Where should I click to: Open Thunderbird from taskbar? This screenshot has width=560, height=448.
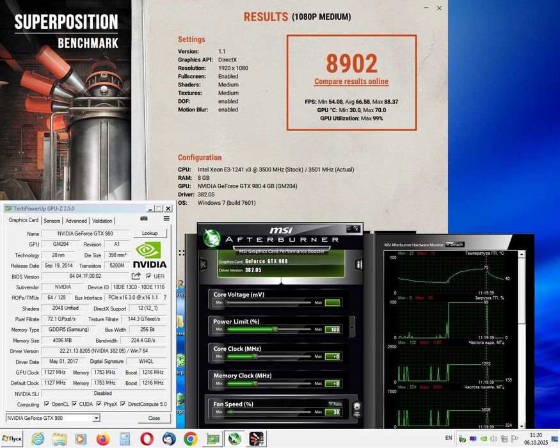pos(168,438)
